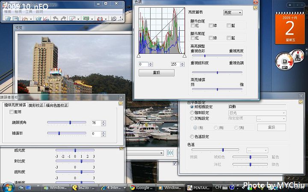308x192 pixels.
Task: Toggle 綠 checkbox under 顯示黑斑
Action: point(211,38)
